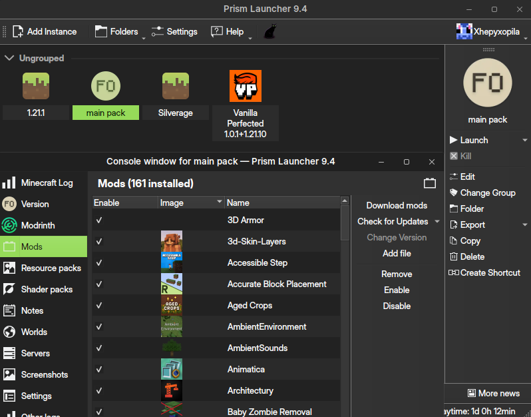Click the cat icon in toolbar

pos(271,31)
